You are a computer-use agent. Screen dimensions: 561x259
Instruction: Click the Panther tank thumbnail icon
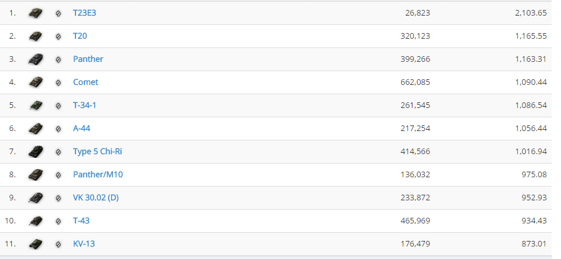36,59
